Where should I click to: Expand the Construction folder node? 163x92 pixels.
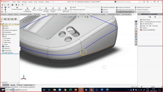click(x=1, y=51)
